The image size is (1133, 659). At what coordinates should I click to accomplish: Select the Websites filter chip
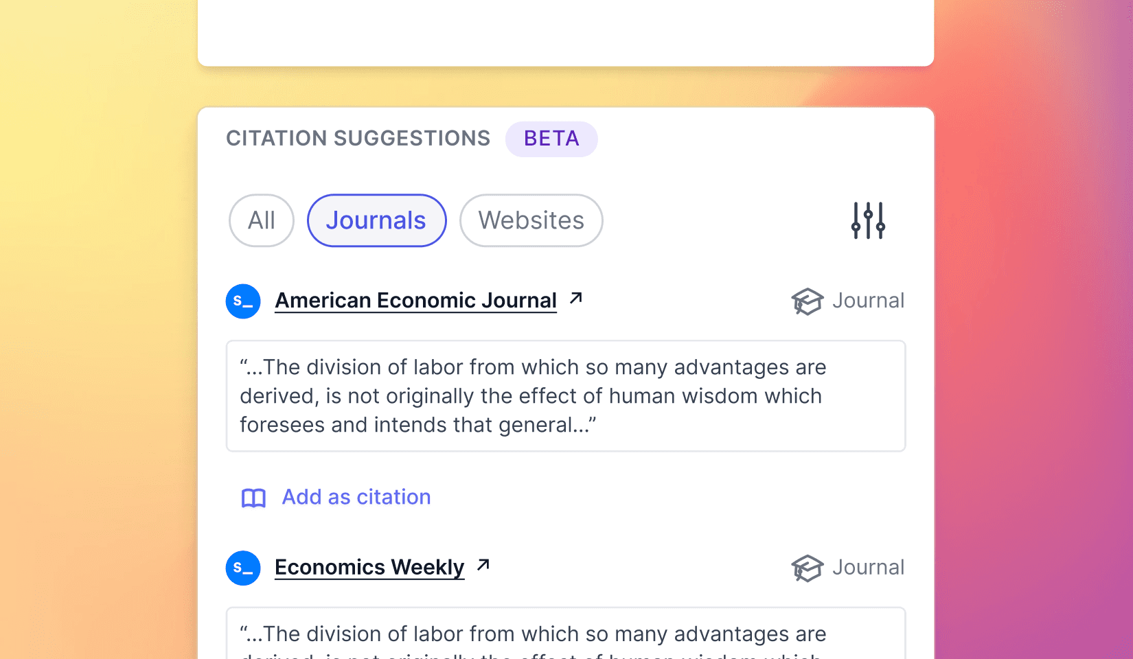coord(531,220)
